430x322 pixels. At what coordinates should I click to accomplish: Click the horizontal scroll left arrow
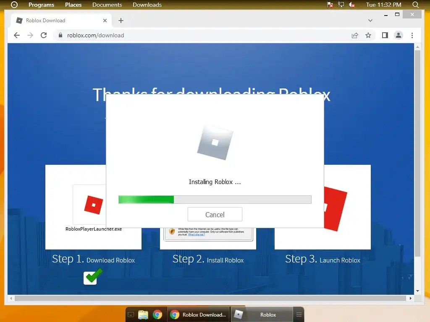click(11, 298)
